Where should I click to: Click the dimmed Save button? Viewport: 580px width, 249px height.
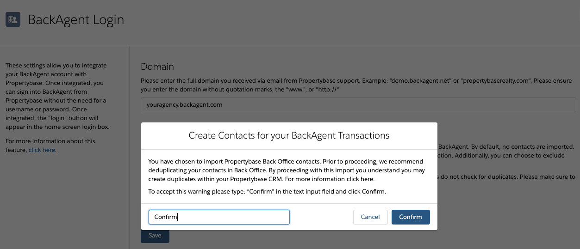coord(155,236)
